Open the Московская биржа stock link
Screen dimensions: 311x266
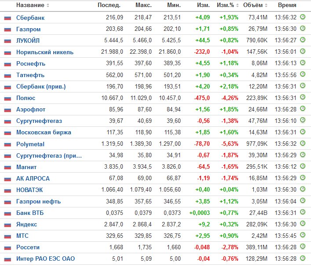pos(44,133)
